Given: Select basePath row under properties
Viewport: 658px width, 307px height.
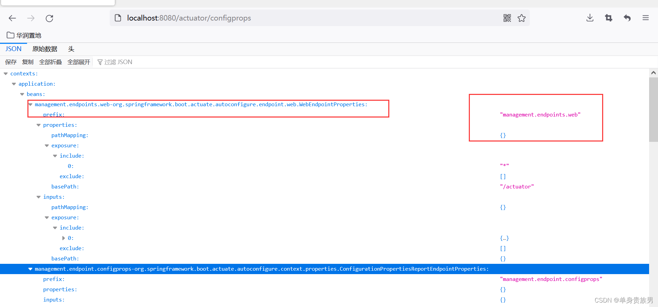Looking at the screenshot, I should tap(325, 187).
